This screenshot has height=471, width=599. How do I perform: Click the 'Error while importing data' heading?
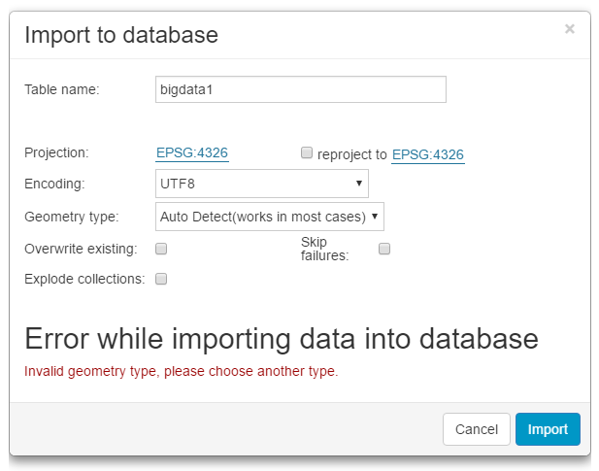tap(282, 339)
